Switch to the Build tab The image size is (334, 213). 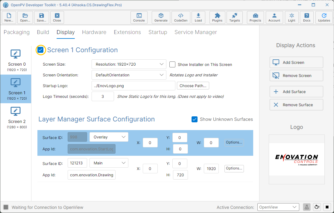click(43, 32)
